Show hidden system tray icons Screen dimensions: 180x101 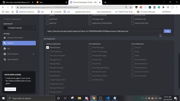(x=143, y=98)
